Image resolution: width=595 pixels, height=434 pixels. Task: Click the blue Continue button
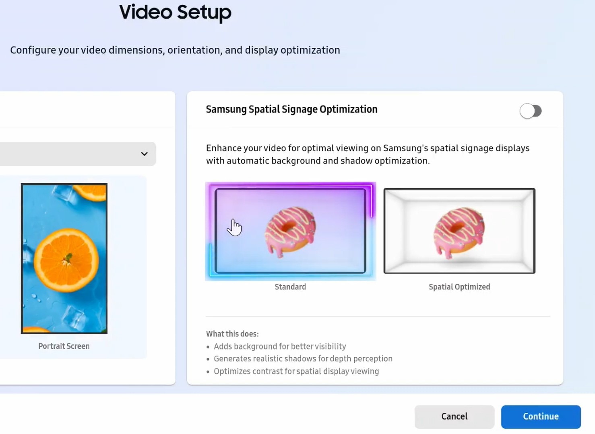pos(541,417)
